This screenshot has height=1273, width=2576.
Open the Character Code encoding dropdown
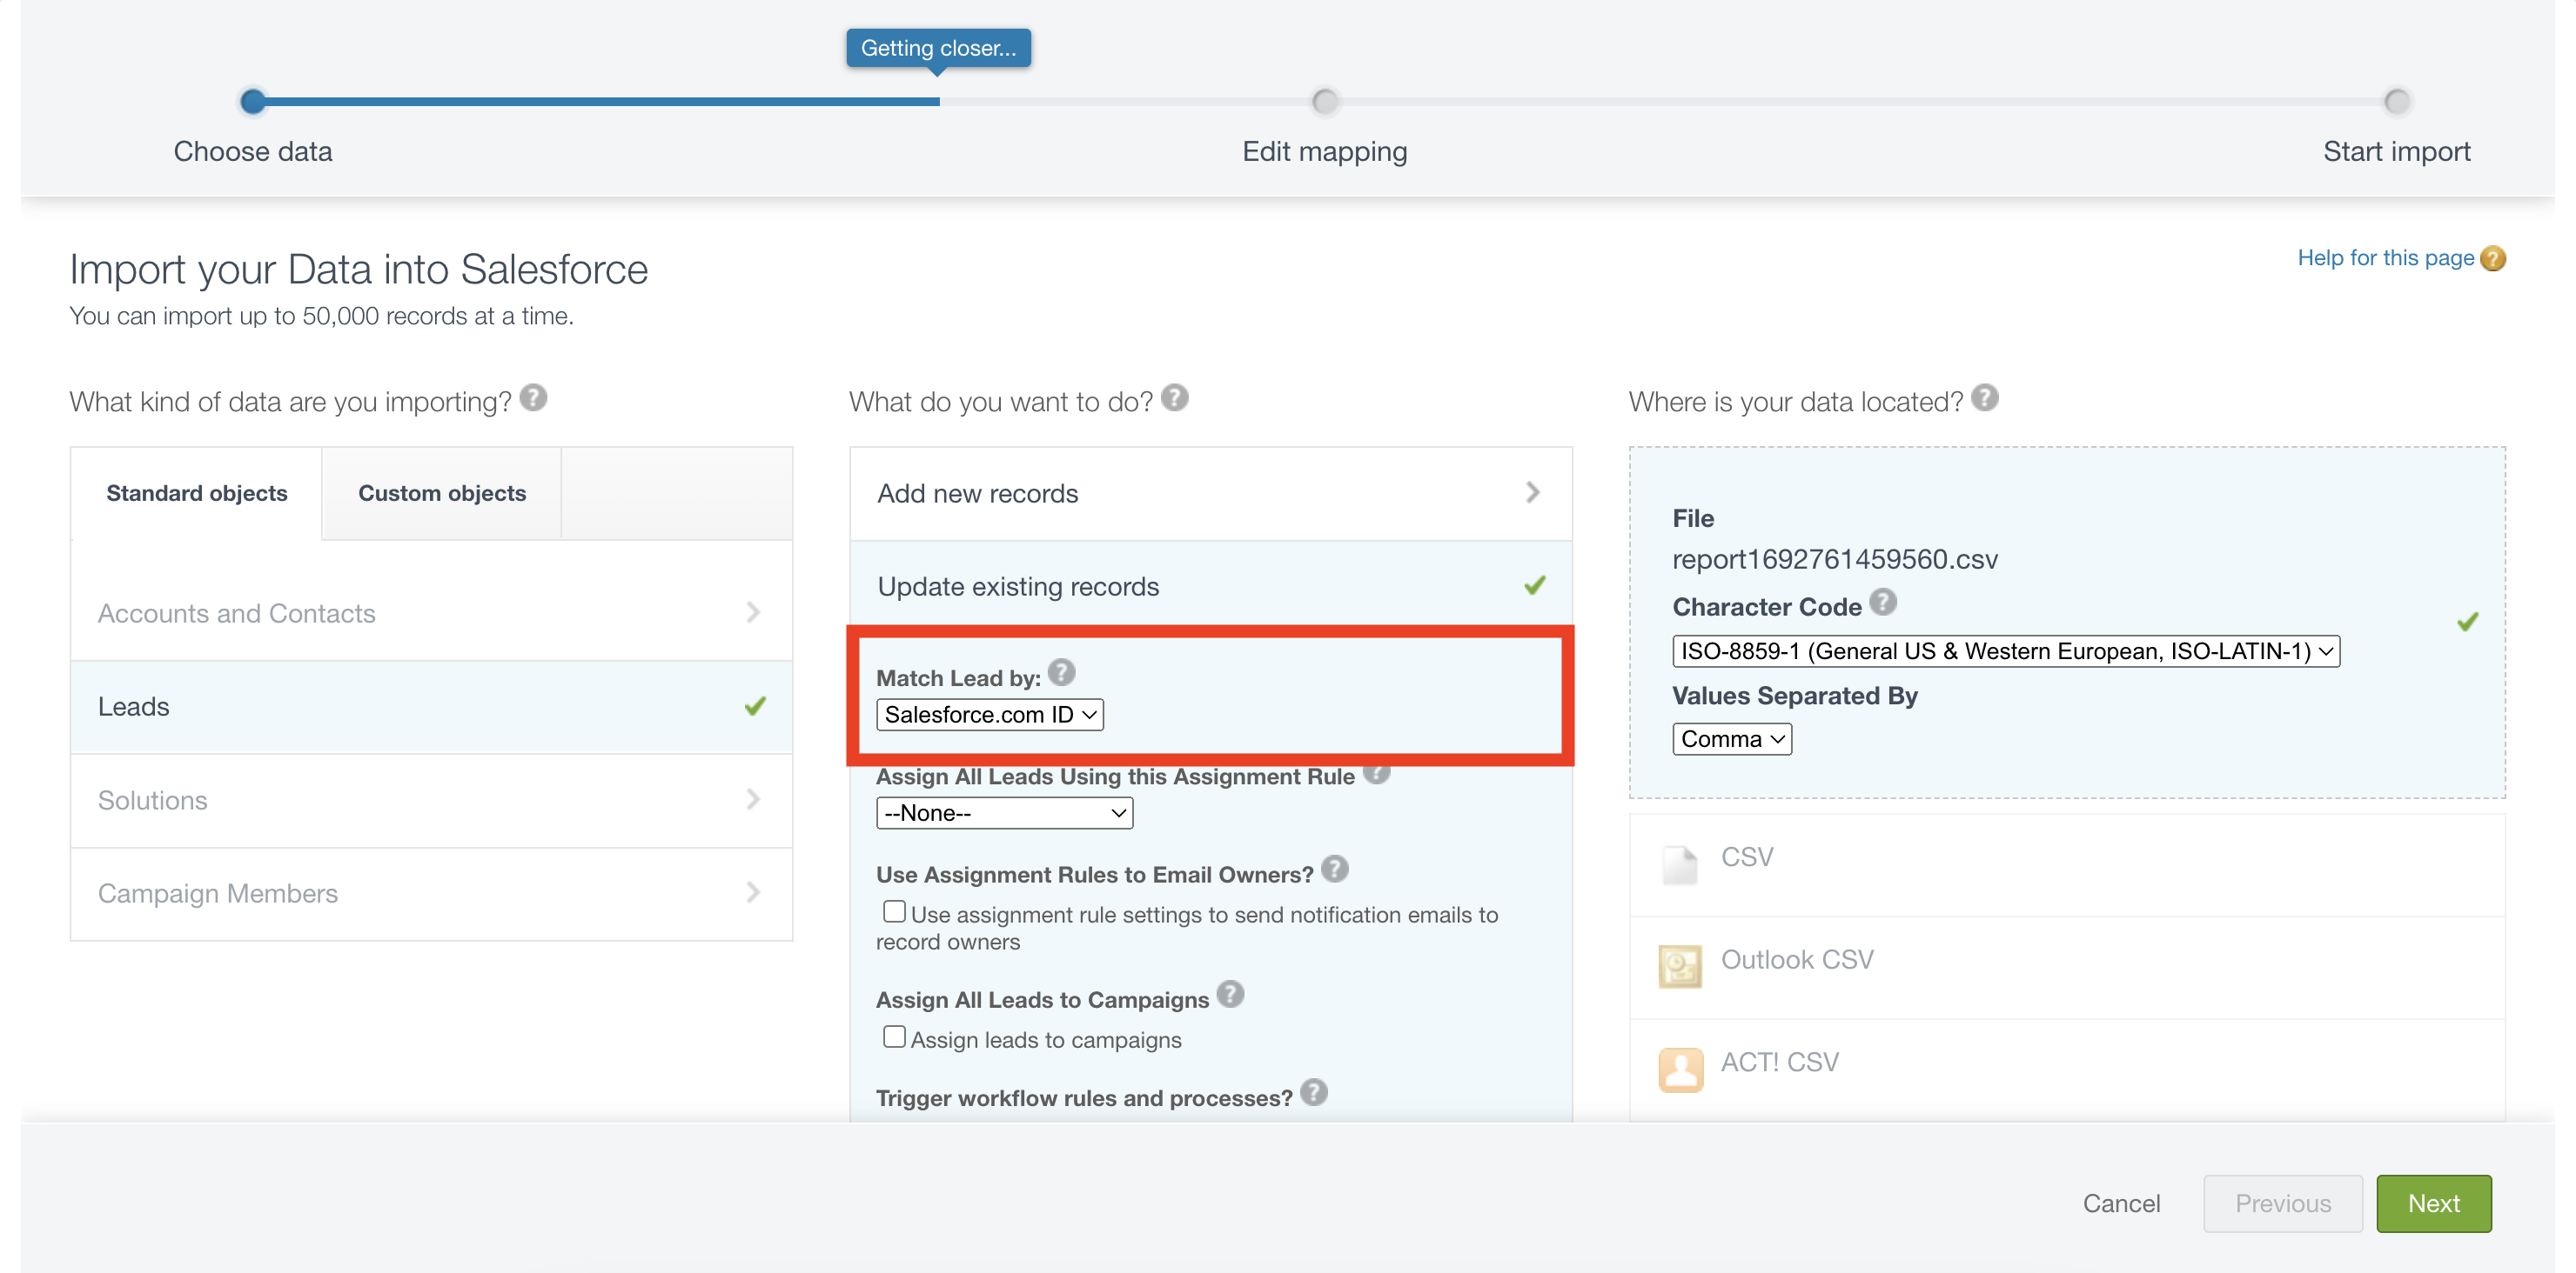2005,651
